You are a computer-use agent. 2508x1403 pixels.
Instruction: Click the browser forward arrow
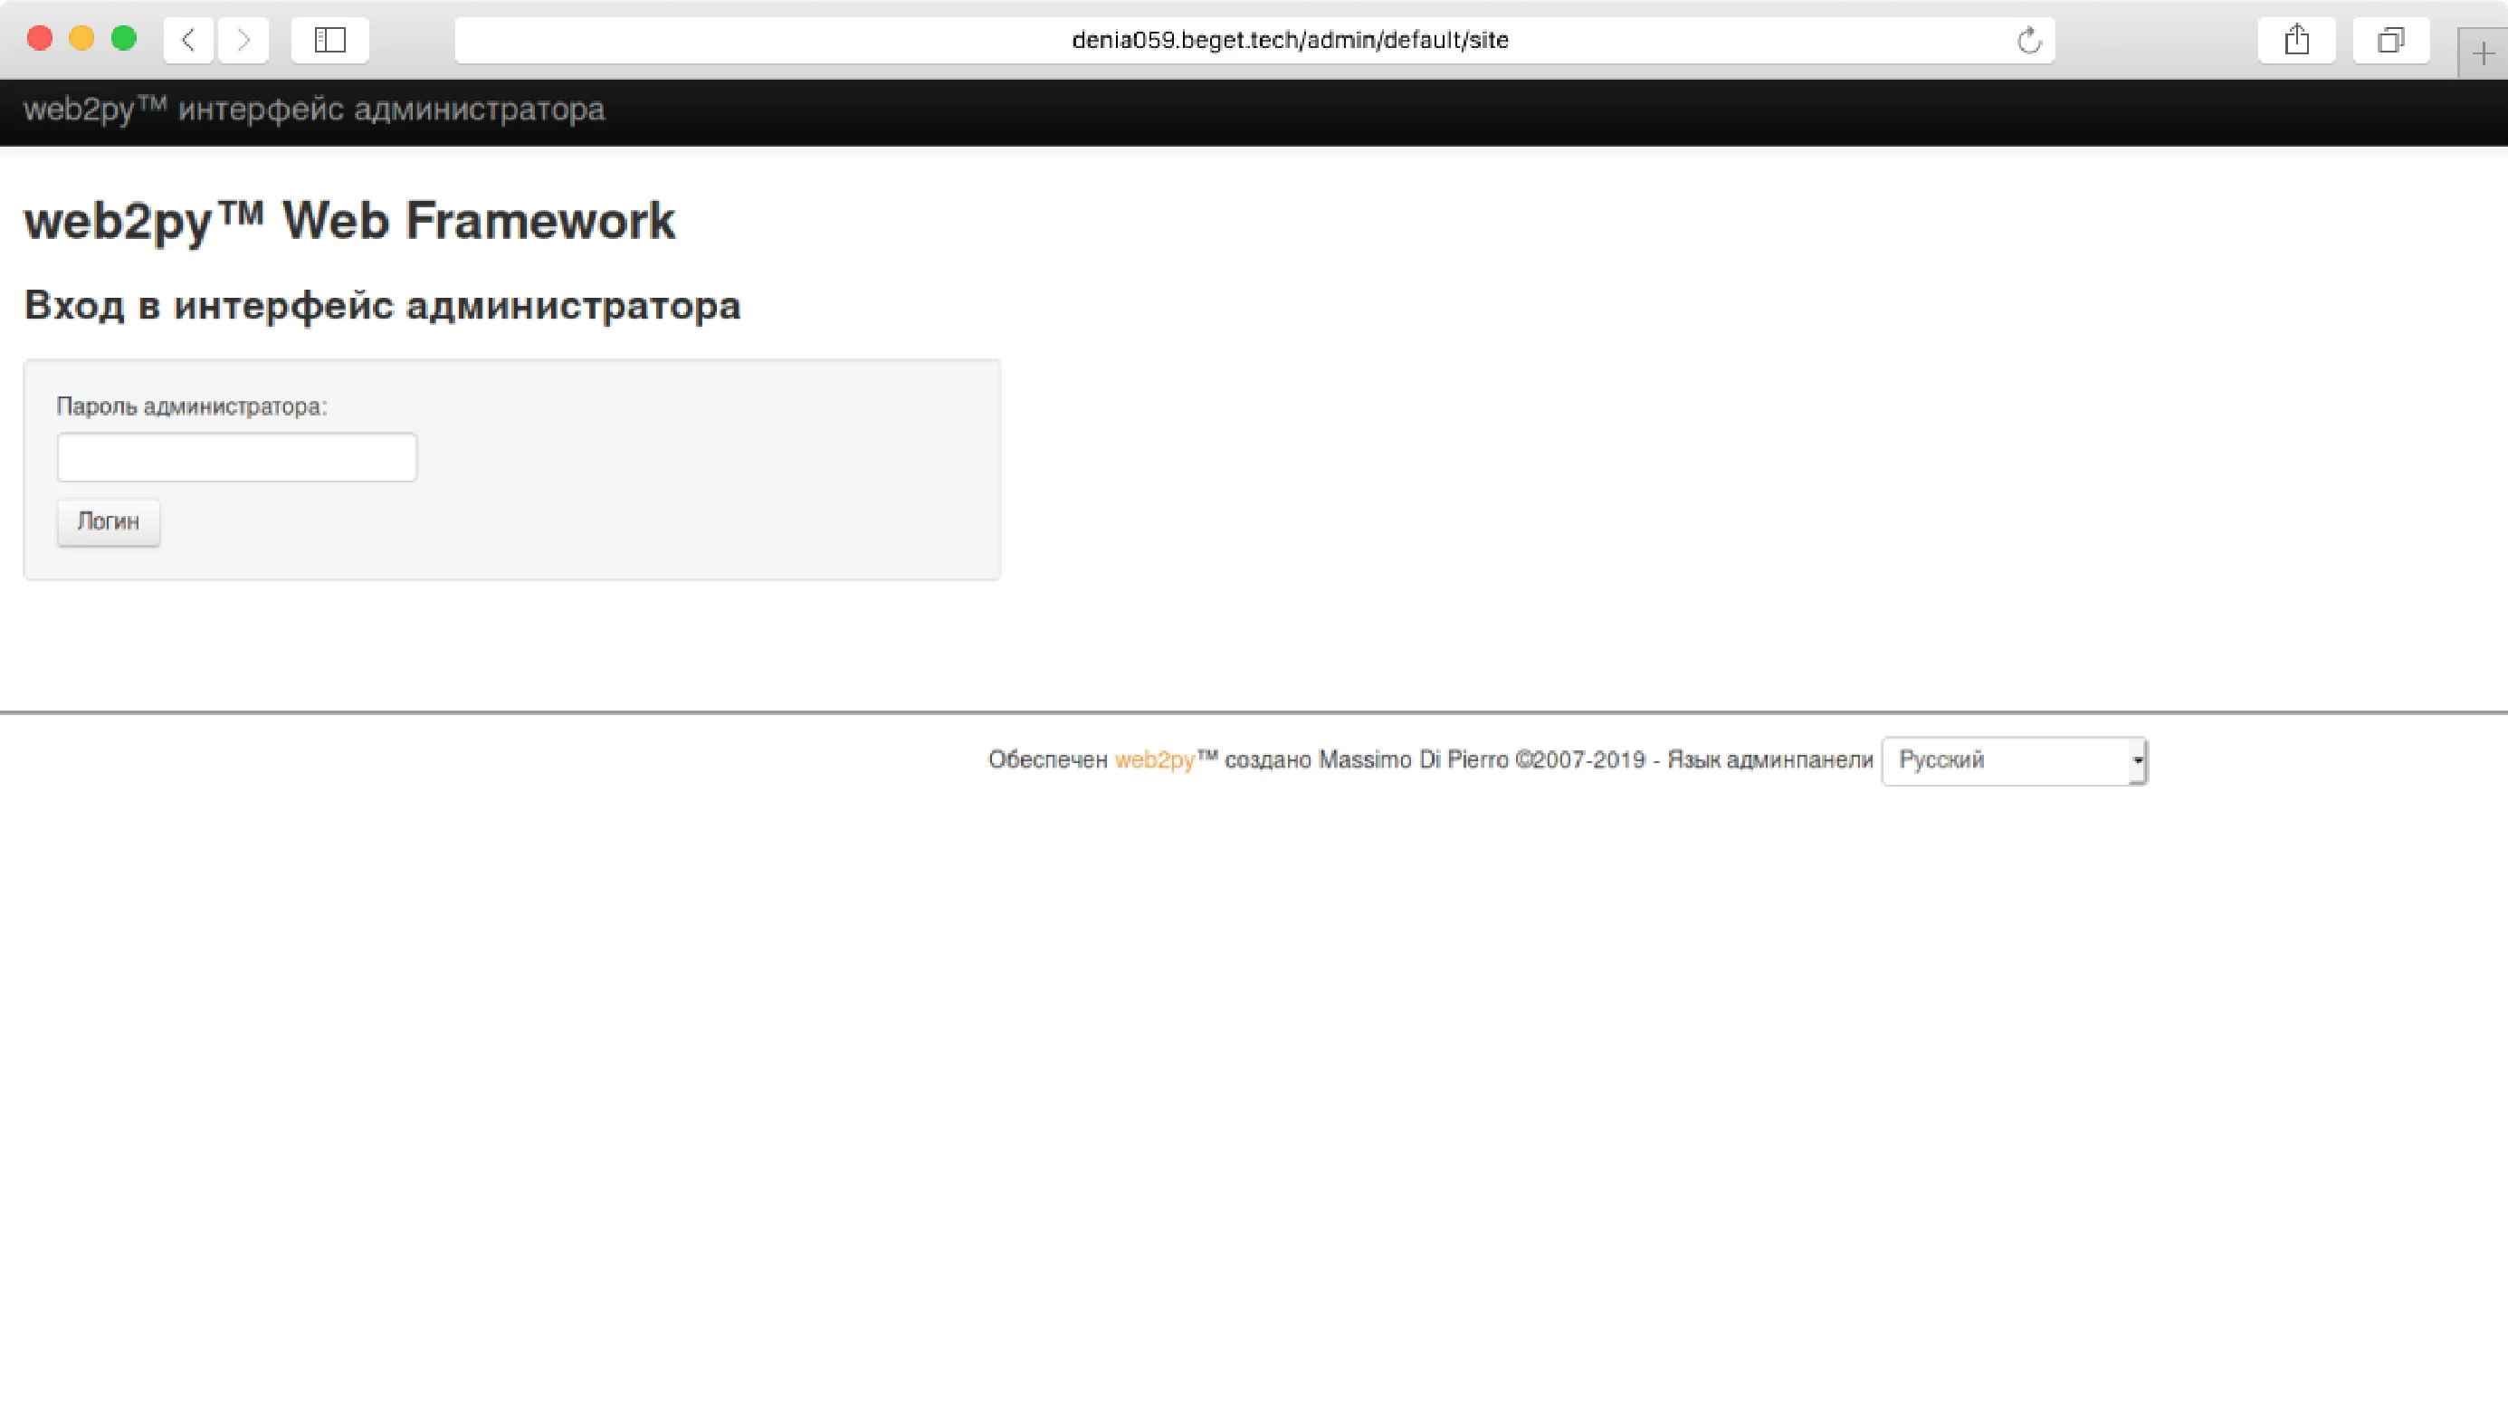point(243,40)
